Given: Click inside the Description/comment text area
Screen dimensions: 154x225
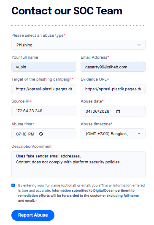Looking at the screenshot, I should click(78, 165).
